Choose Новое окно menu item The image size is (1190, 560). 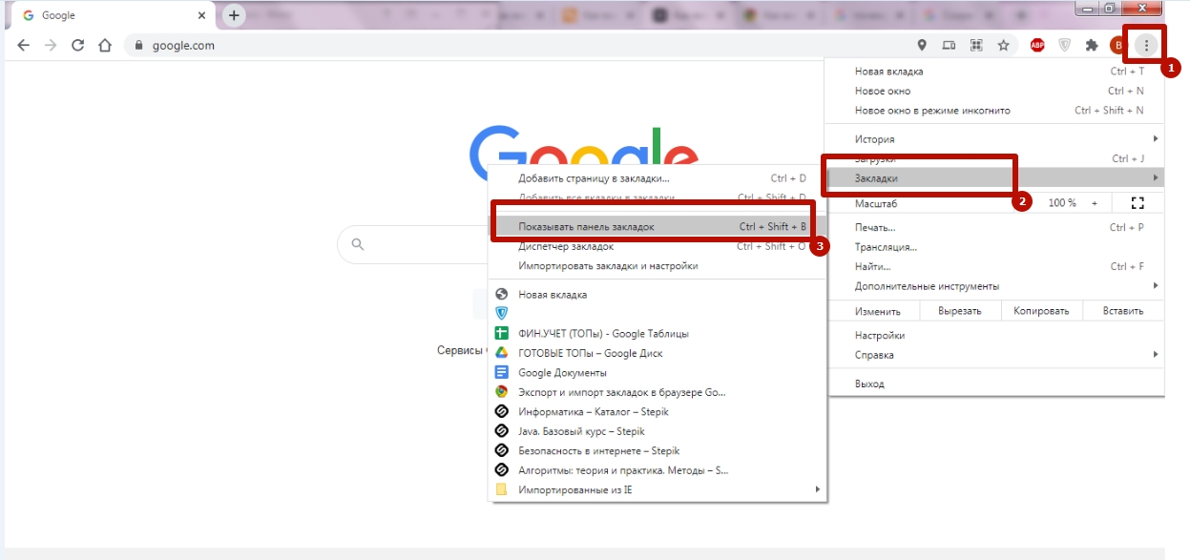pyautogui.click(x=994, y=91)
